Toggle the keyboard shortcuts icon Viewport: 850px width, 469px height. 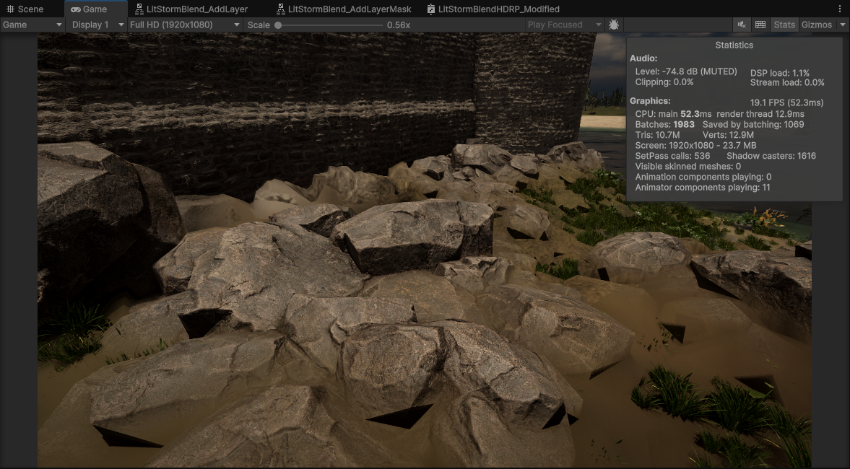(x=760, y=25)
